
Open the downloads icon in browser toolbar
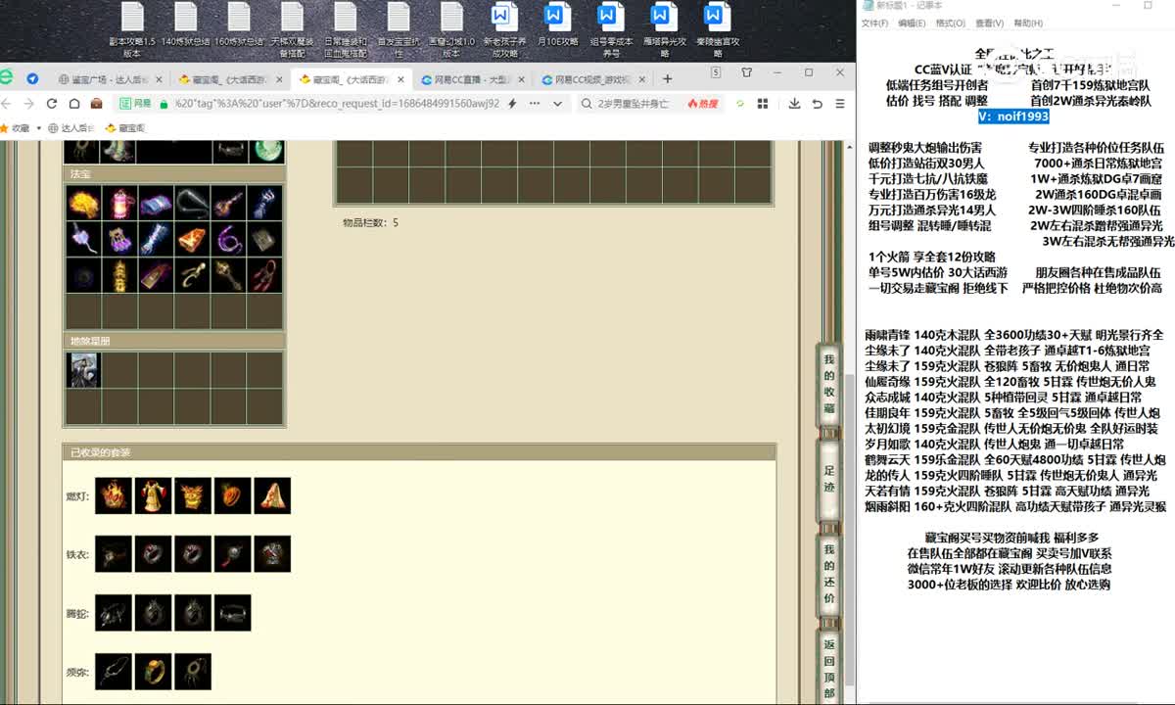coord(794,103)
